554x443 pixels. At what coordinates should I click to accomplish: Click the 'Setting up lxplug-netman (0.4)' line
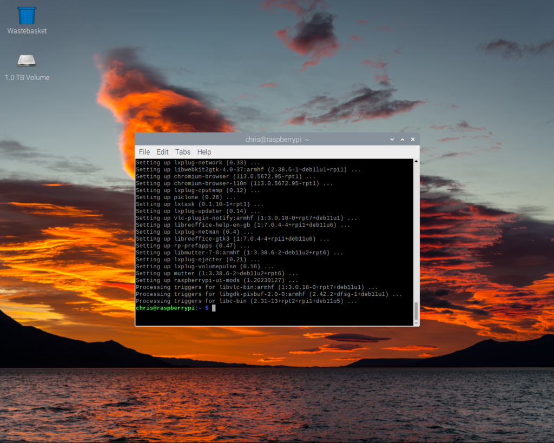[x=194, y=232]
